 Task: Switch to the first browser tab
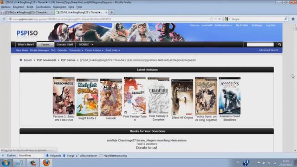tap(27, 13)
